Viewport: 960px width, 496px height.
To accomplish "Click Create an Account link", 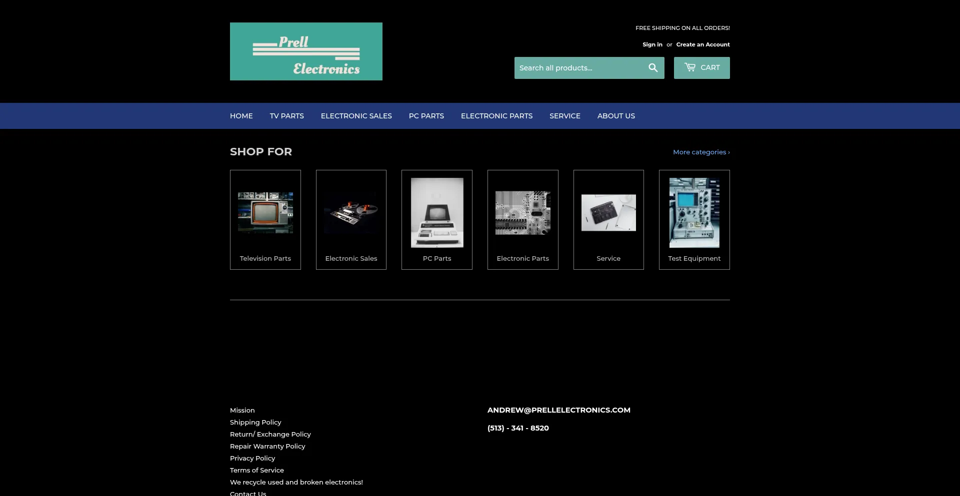I will coord(702,44).
